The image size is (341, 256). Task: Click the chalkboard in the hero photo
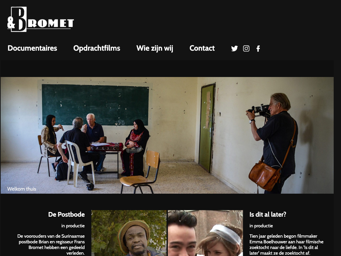pos(95,105)
